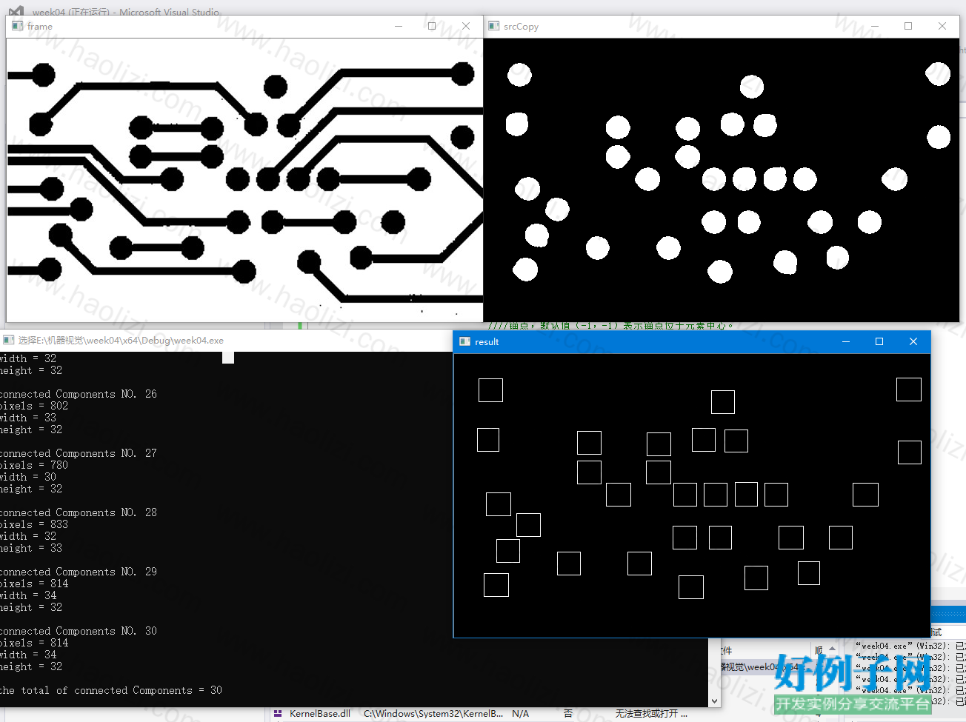Click line 'connected Components NO. 30'

coord(79,631)
